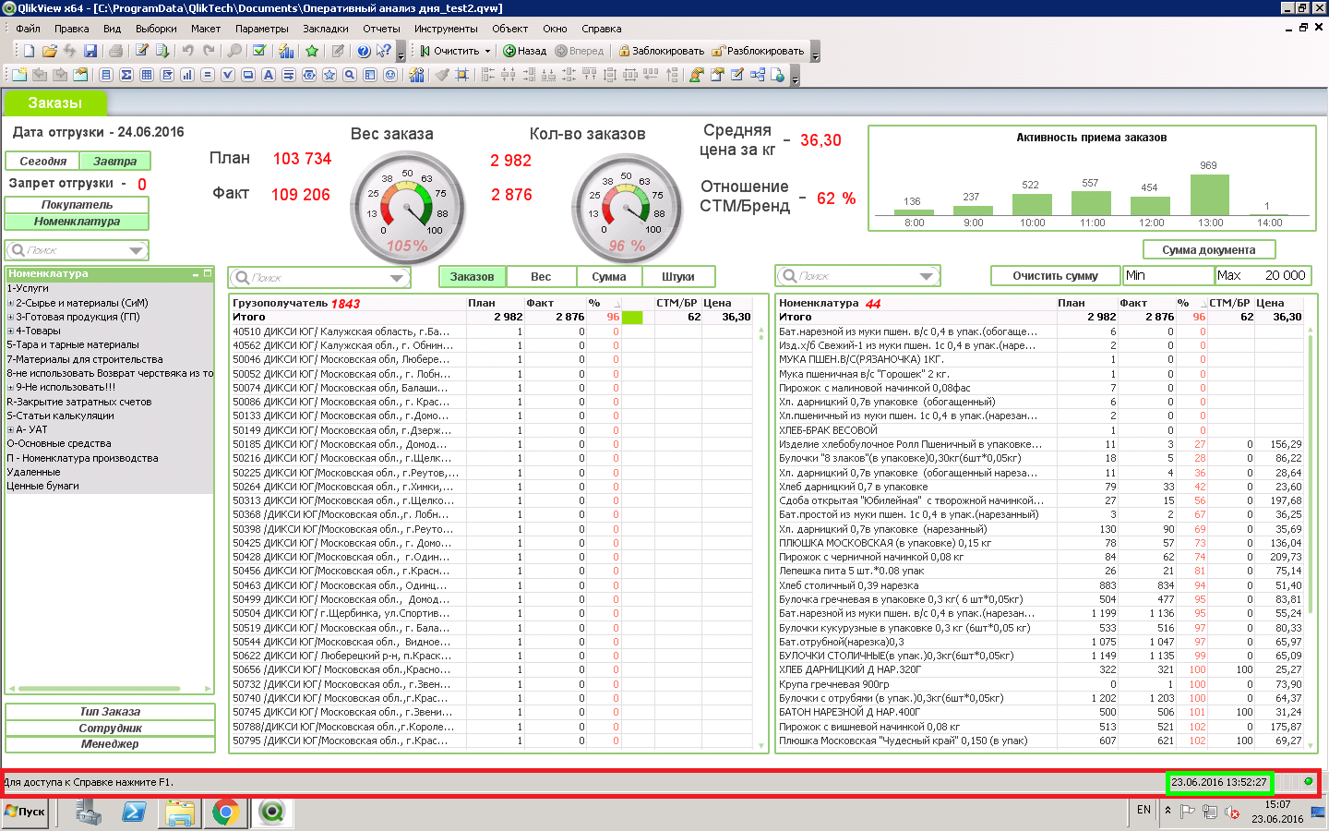1329x831 pixels.
Task: Create bookmark object star icon in design toolbar
Action: coord(329,75)
